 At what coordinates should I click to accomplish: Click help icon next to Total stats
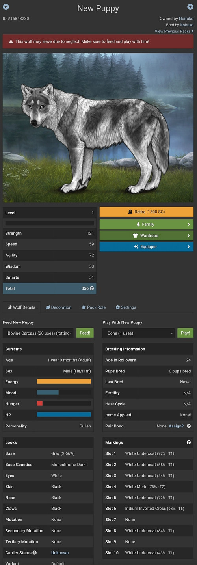pos(92,288)
